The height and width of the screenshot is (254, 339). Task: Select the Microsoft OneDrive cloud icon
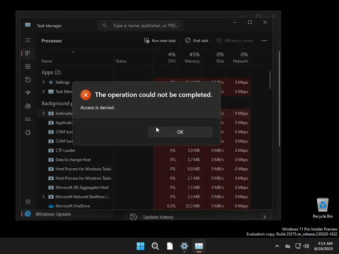pos(51,206)
